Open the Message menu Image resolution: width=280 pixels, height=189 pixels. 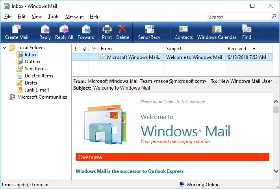(74, 17)
